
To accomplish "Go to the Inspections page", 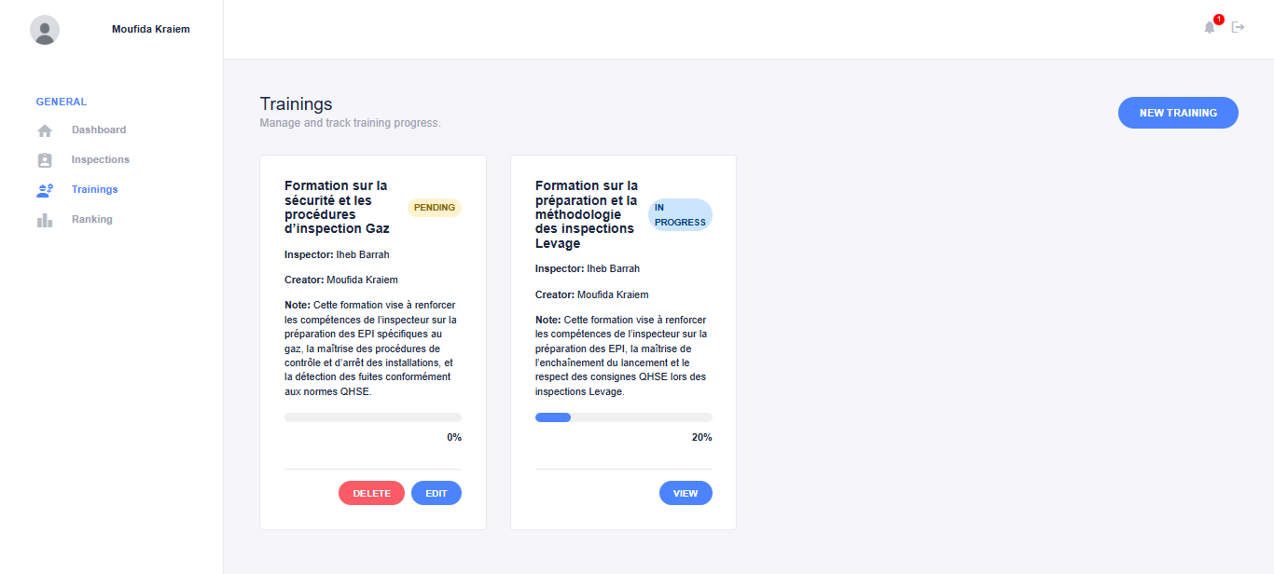I will (x=101, y=160).
